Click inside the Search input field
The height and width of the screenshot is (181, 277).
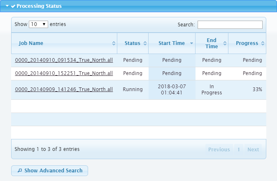[230, 25]
